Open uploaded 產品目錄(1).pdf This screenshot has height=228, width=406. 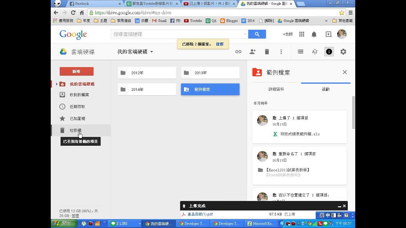coord(200,214)
